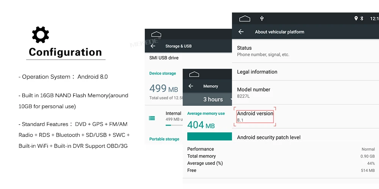
Task: Open the 3 hours duration dropdown
Action: pos(213,99)
